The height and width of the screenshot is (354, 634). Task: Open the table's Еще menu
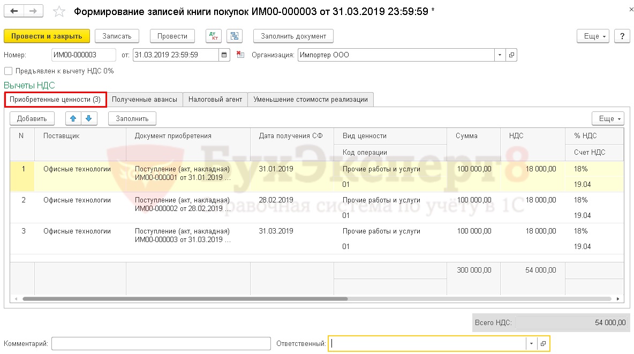(x=607, y=118)
